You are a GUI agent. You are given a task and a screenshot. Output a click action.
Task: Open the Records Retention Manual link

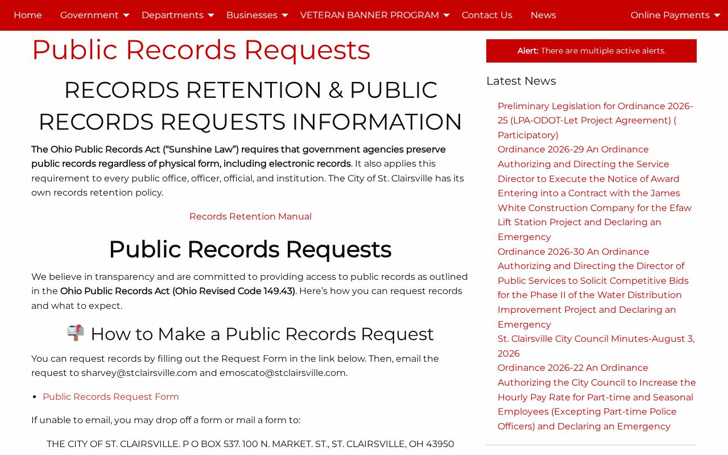(x=250, y=217)
